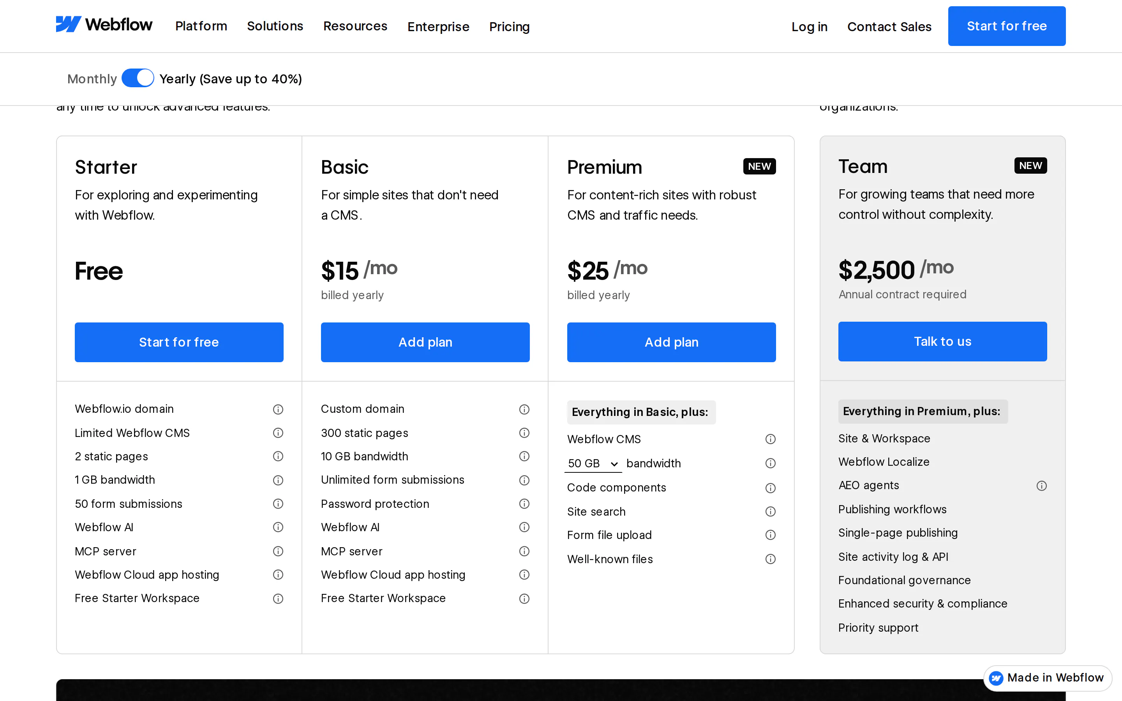Show Basic Webflow Cloud app hosting info
This screenshot has width=1122, height=701.
(x=524, y=575)
